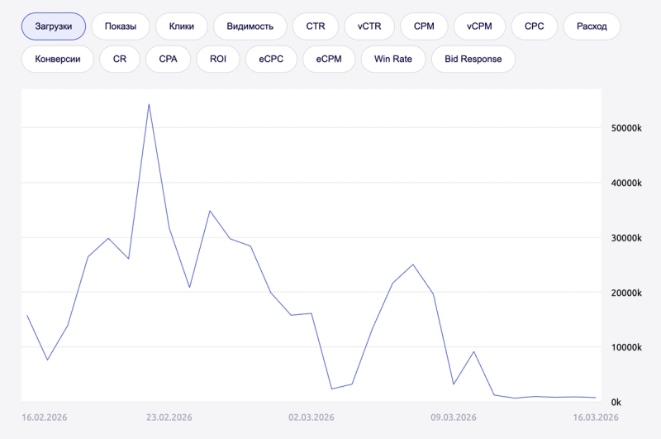
Task: Select the Win Rate metric
Action: click(393, 59)
